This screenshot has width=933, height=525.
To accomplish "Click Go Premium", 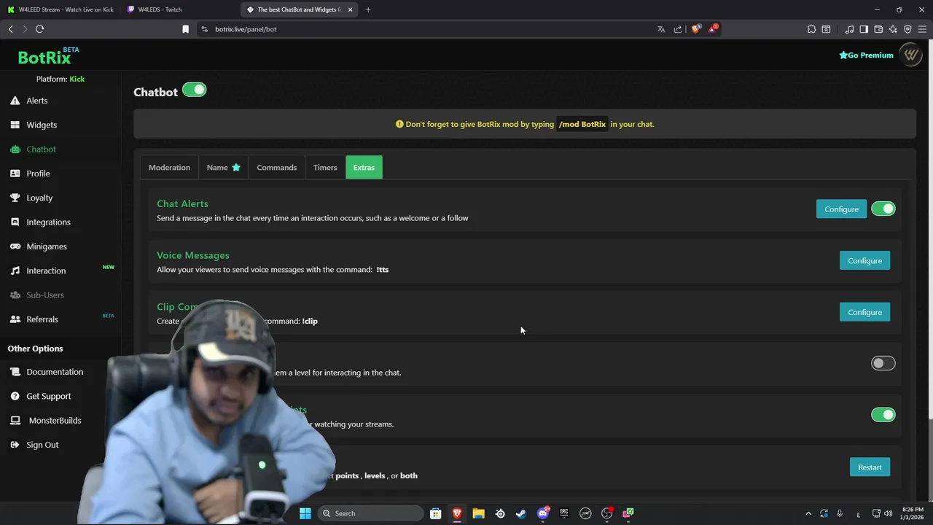I will click(866, 55).
